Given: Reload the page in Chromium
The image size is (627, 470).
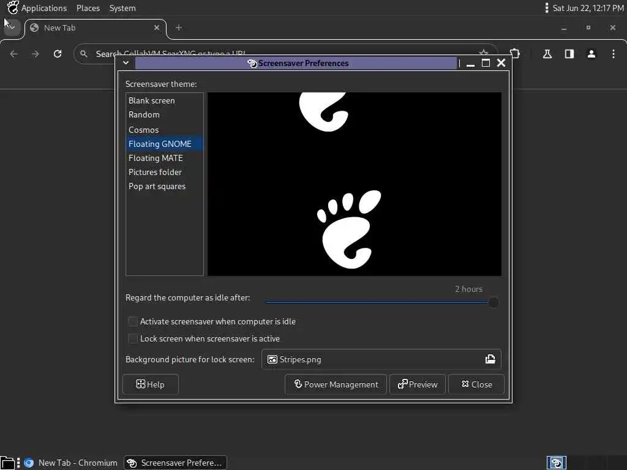Looking at the screenshot, I should [x=58, y=54].
